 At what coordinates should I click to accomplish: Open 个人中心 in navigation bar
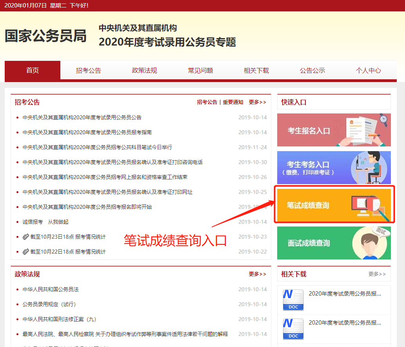click(368, 71)
